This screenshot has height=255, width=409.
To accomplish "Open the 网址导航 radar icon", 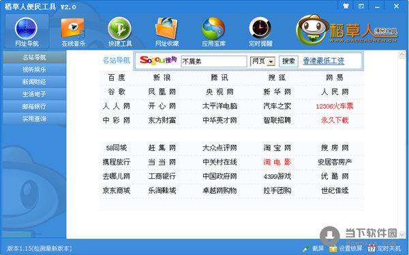I will tap(27, 29).
